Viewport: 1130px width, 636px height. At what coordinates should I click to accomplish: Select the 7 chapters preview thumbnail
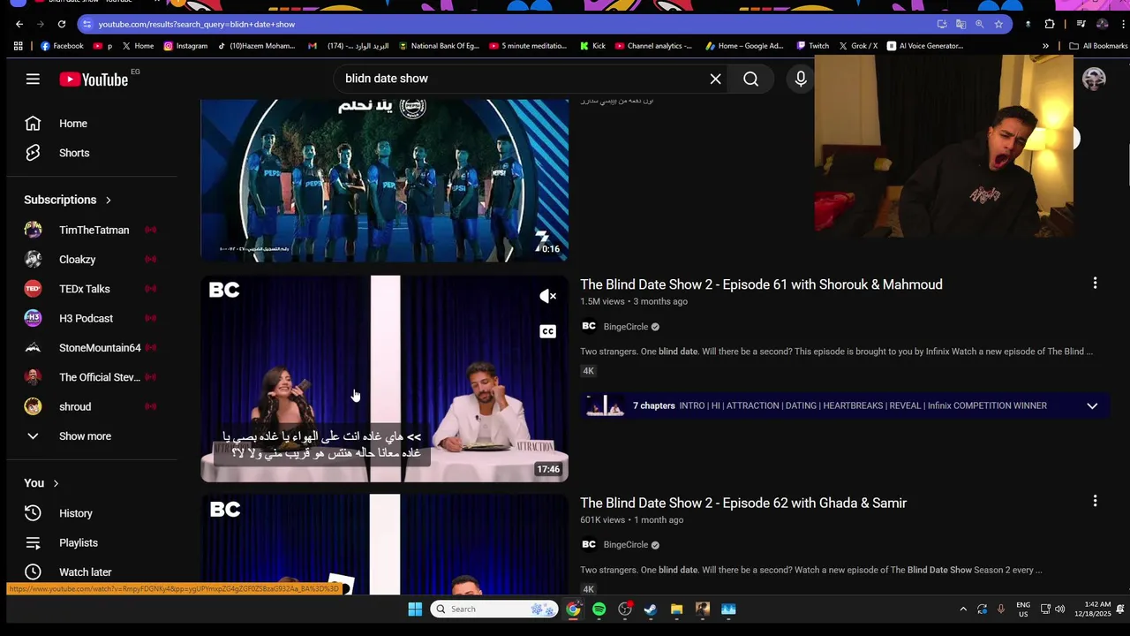[605, 406]
